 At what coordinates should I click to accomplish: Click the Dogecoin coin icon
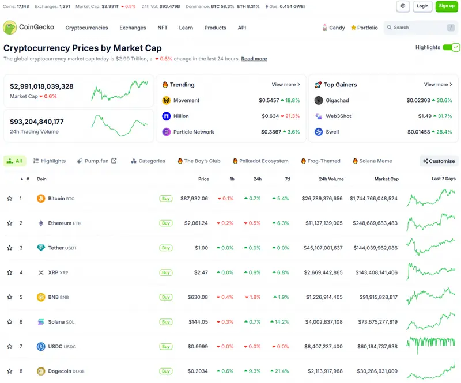[x=41, y=371]
